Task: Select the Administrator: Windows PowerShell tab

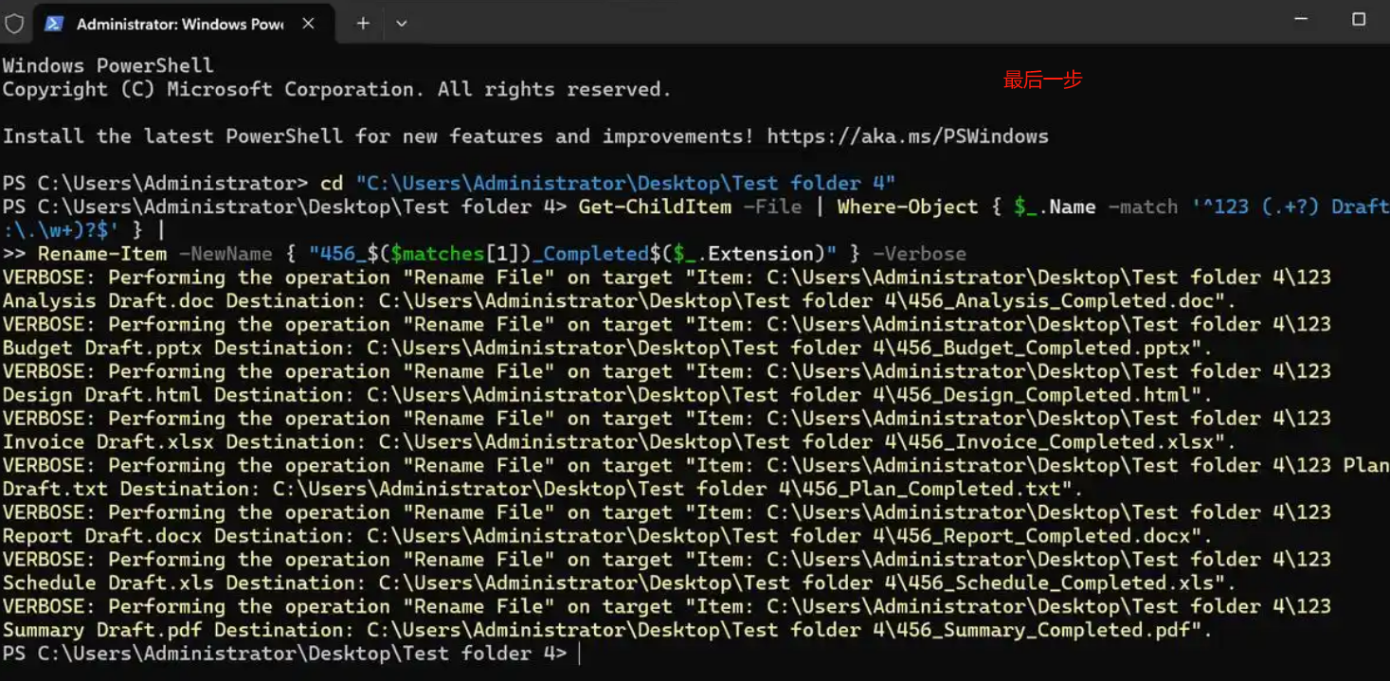Action: click(x=179, y=24)
